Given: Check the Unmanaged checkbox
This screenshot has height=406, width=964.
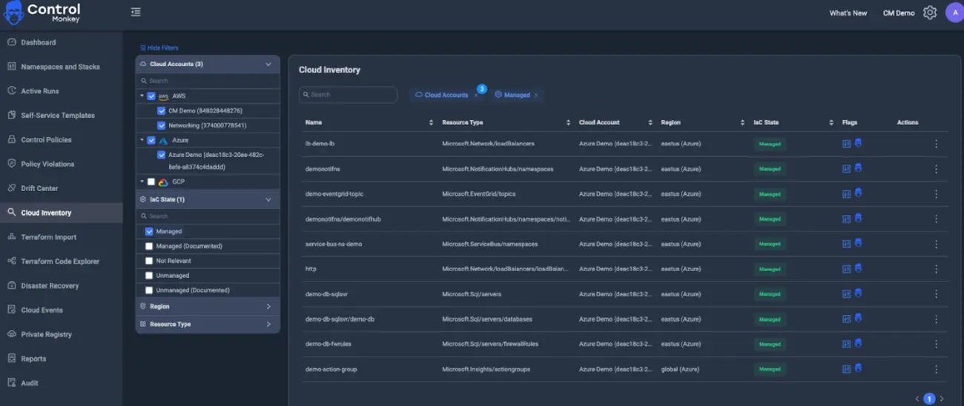Looking at the screenshot, I should [149, 276].
